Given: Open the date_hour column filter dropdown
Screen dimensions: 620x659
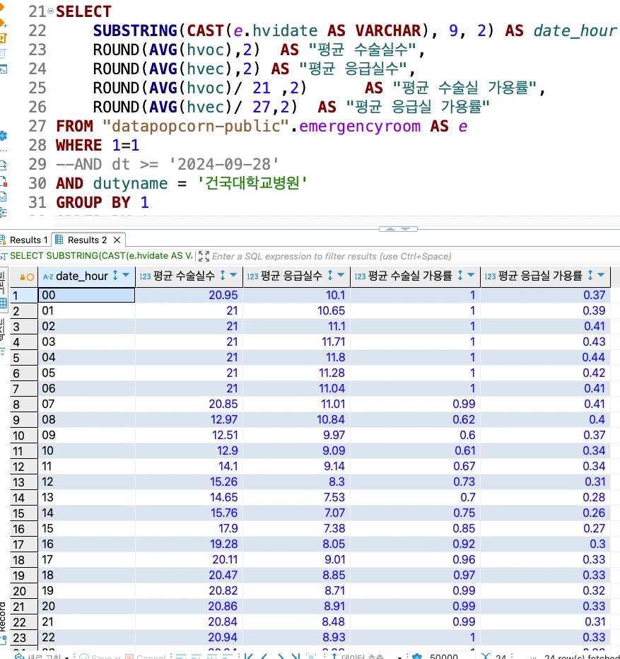Looking at the screenshot, I should coord(126,275).
